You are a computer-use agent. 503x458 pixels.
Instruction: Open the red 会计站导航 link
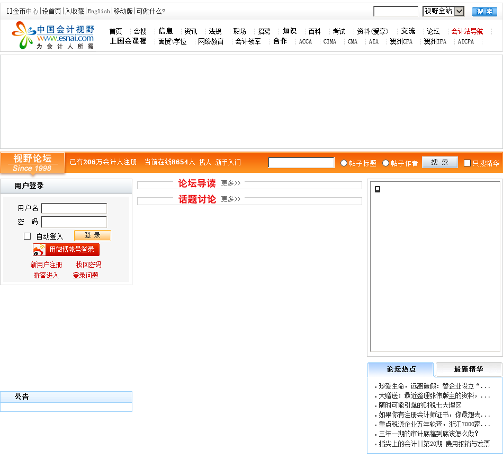coord(467,31)
